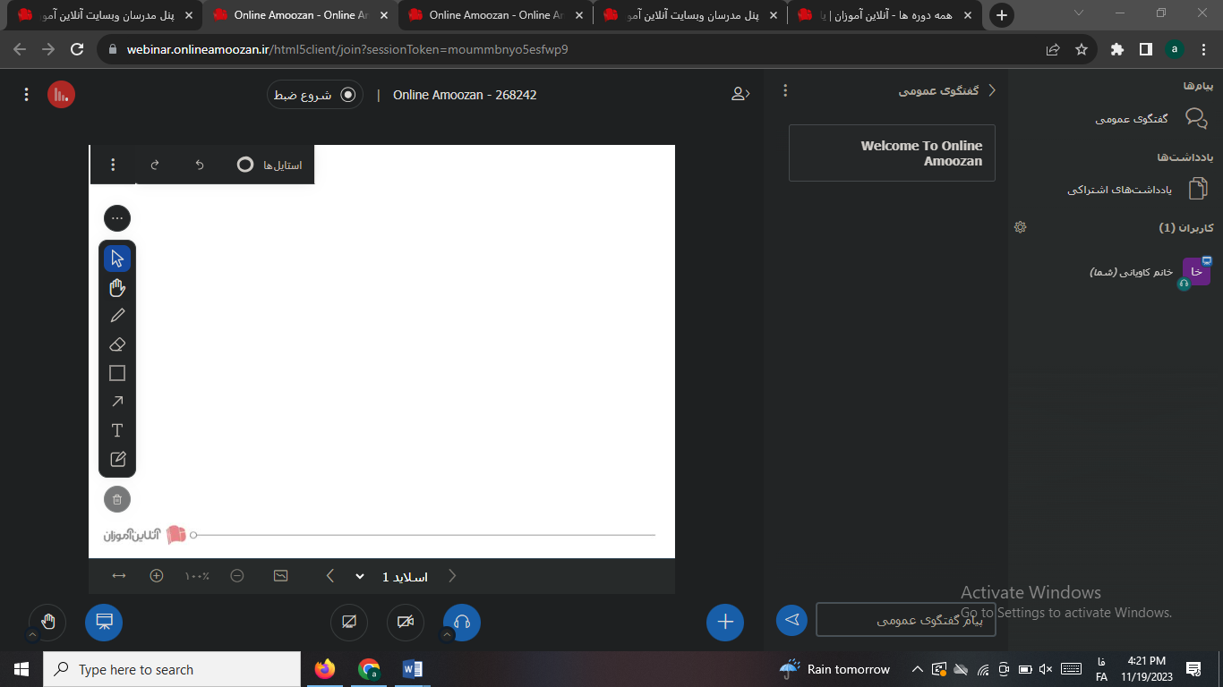Toggle the multi-user whiteboard icon
The width and height of the screenshot is (1223, 687).
281,576
